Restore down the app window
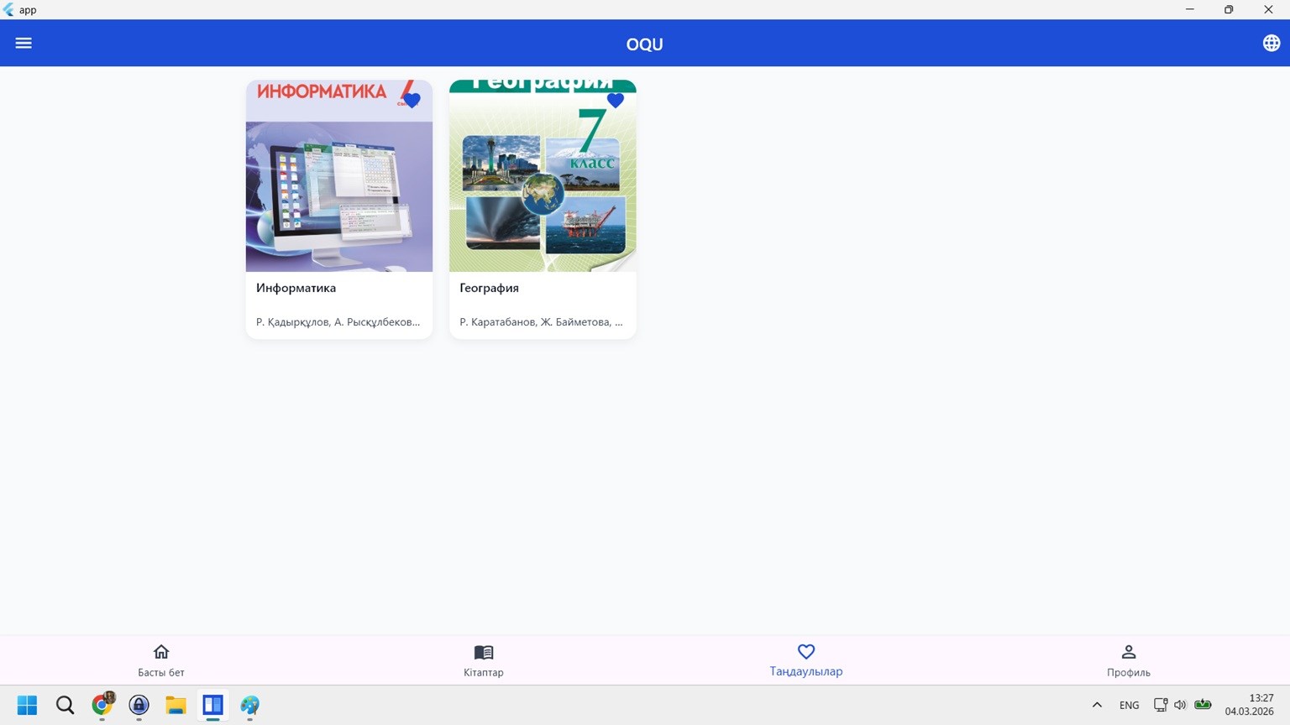 (1229, 9)
